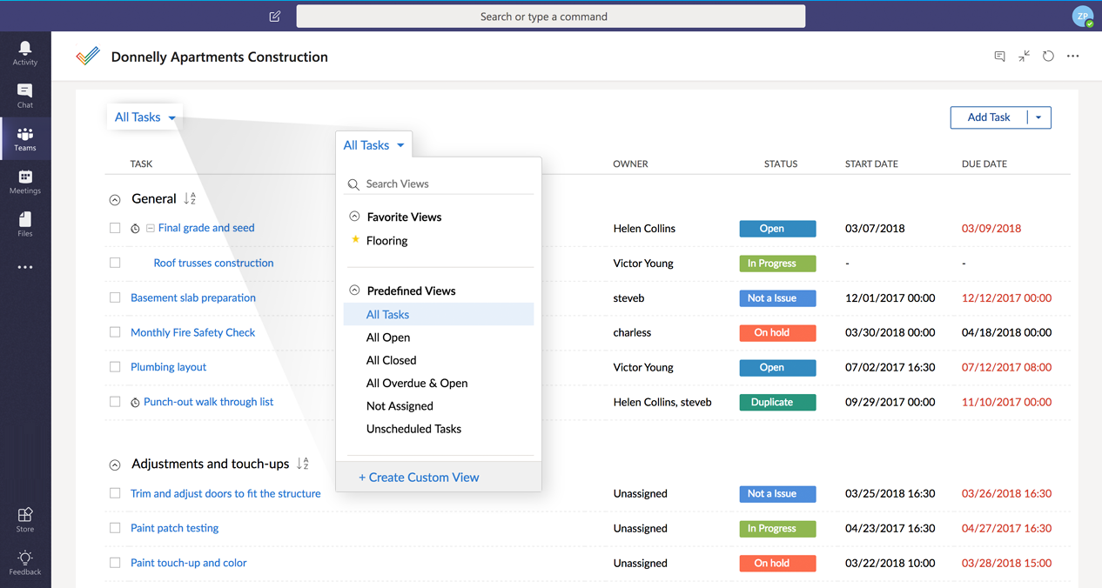The width and height of the screenshot is (1102, 588).
Task: Collapse subtasks of Final grade and seed
Action: point(151,229)
